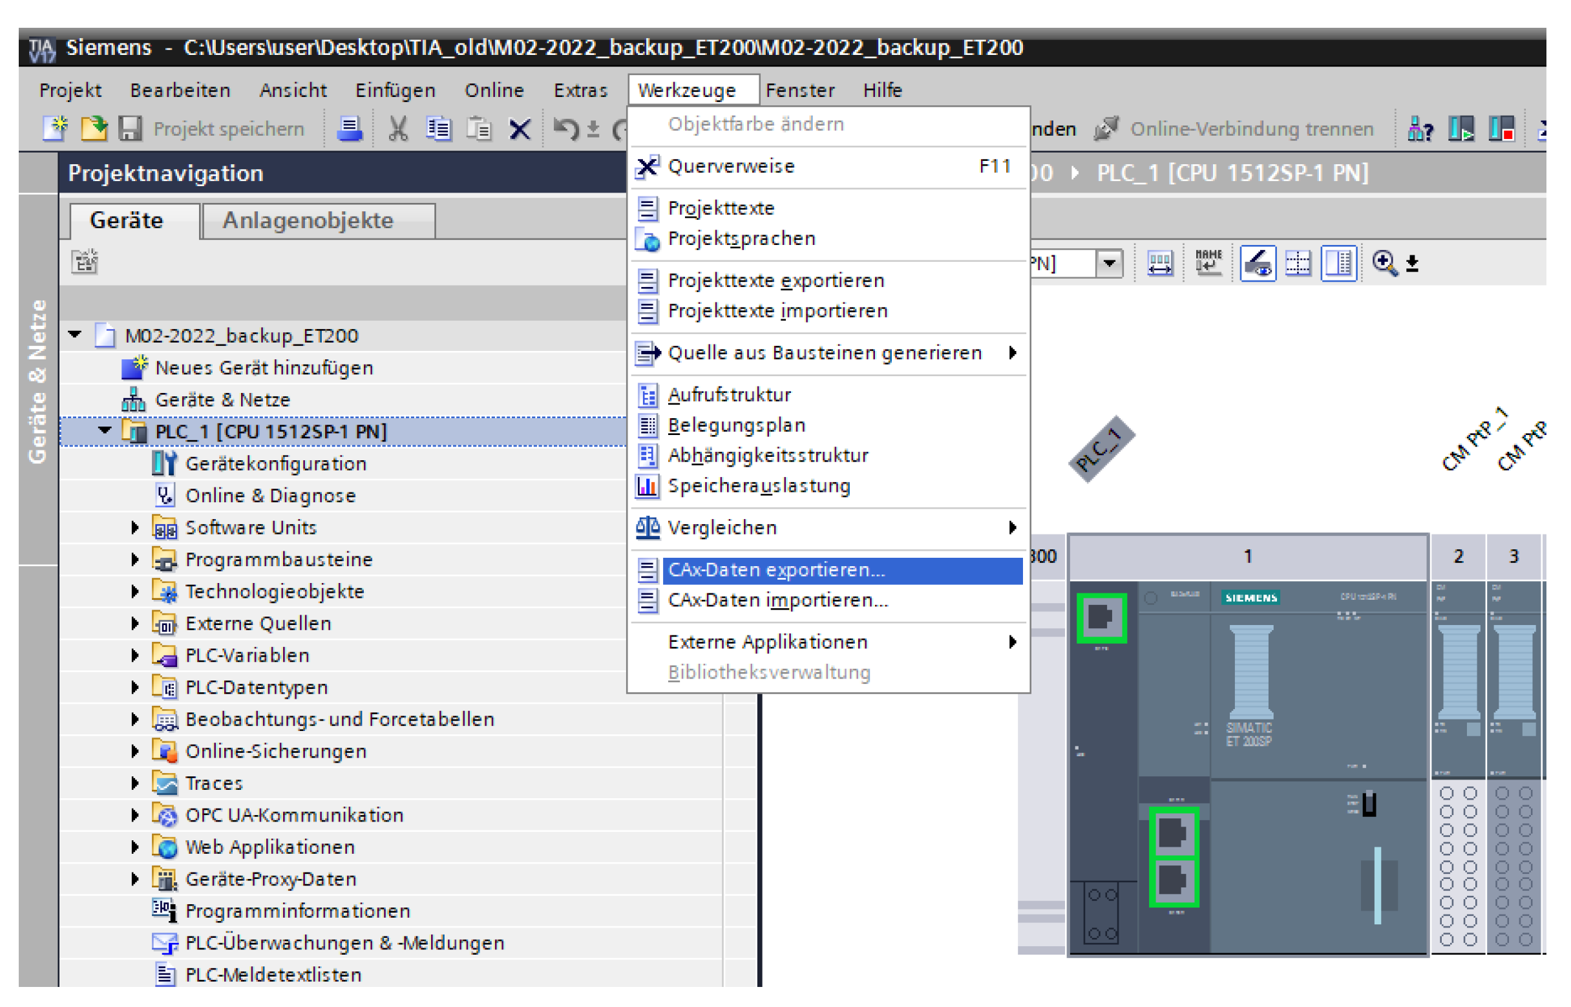
Task: Click the Cut scissors icon
Action: pos(398,129)
